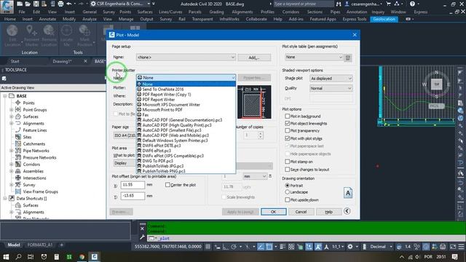Viewport: 466px width, 262px height.
Task: Switch to FORMATO_A1 layout tab
Action: coord(40,245)
